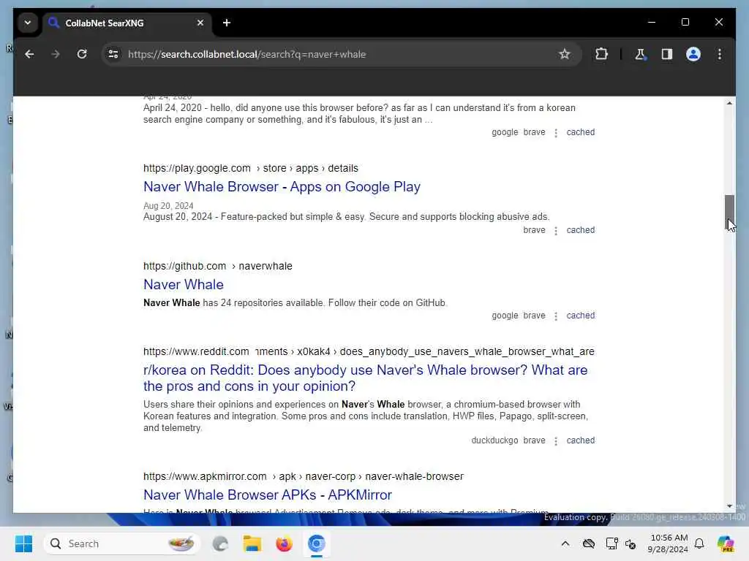Click the github.com naverwhale URL

217,266
